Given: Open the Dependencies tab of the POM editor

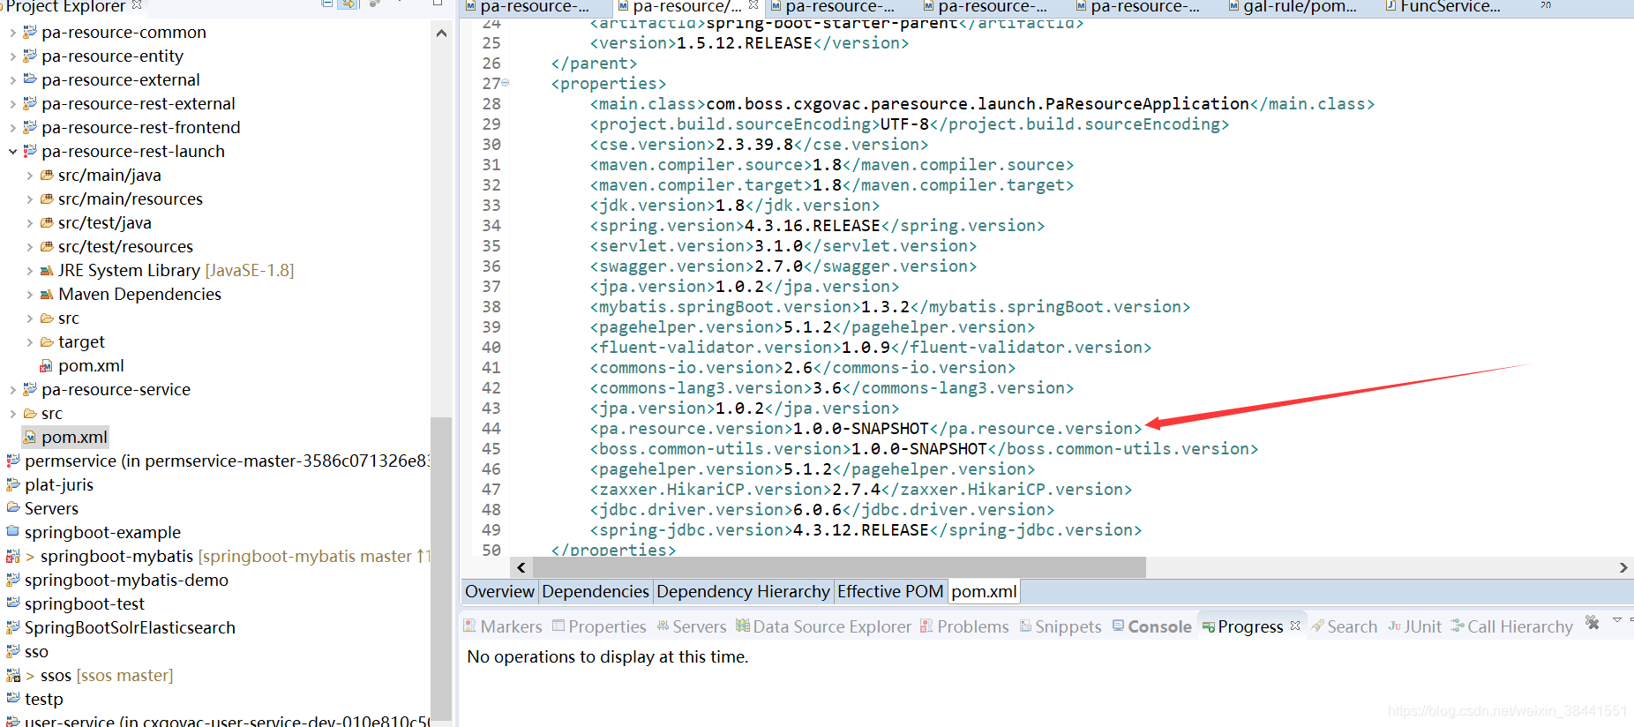Looking at the screenshot, I should click(x=596, y=591).
